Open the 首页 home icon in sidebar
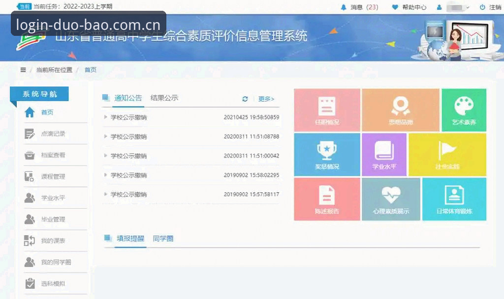This screenshot has height=299, width=504. (x=30, y=112)
